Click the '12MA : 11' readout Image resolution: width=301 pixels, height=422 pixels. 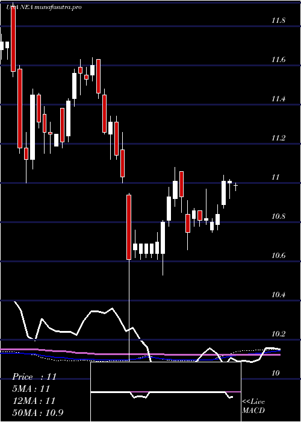[x=34, y=401]
